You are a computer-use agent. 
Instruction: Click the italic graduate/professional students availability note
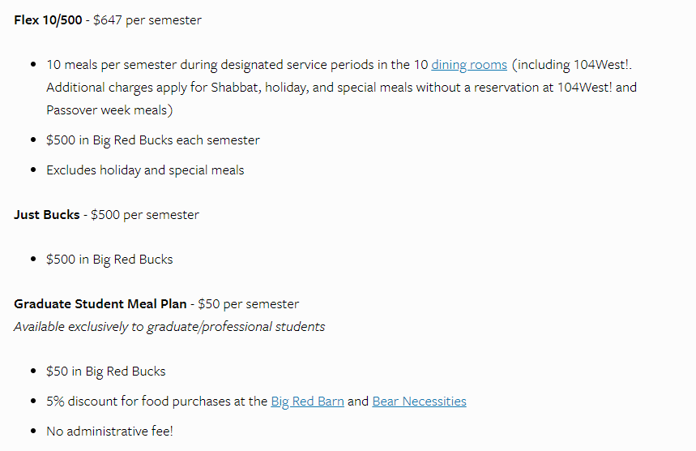[x=169, y=327]
